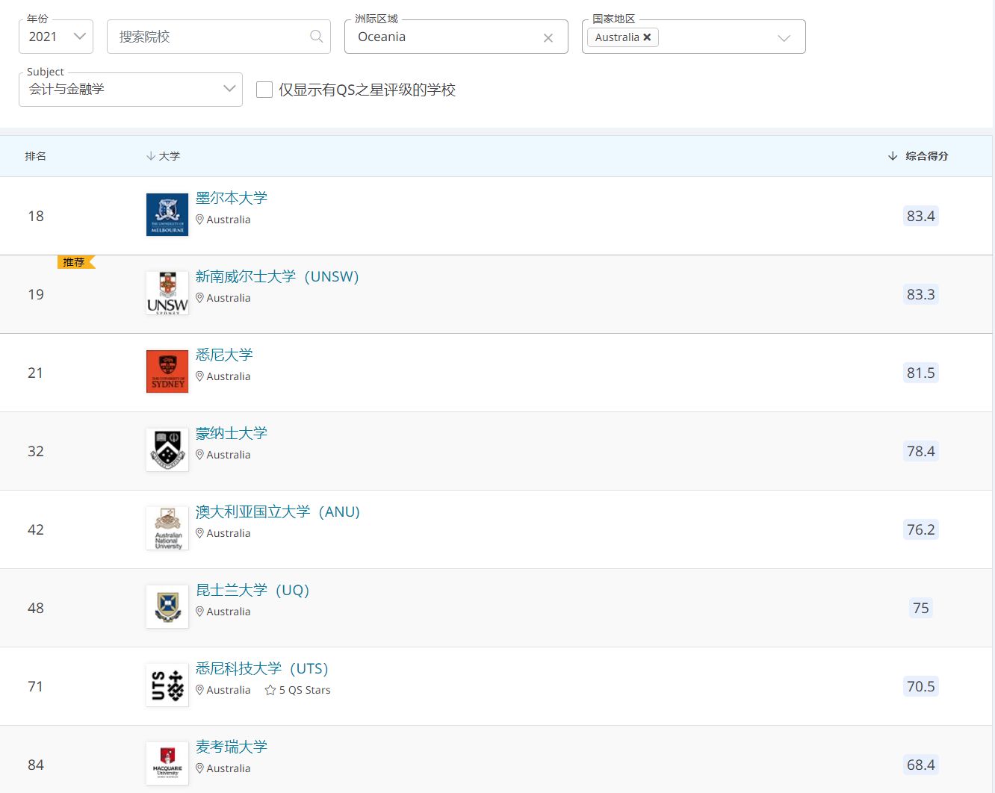Toggle 仅显示有QS之星评级的学校 checkbox
Screen dimensions: 995x793
(x=264, y=90)
